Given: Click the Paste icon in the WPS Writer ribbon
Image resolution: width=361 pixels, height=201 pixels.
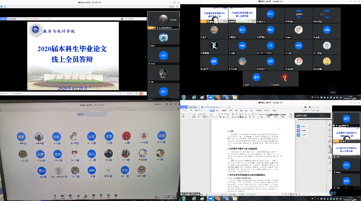Looking at the screenshot, I should 183,114.
